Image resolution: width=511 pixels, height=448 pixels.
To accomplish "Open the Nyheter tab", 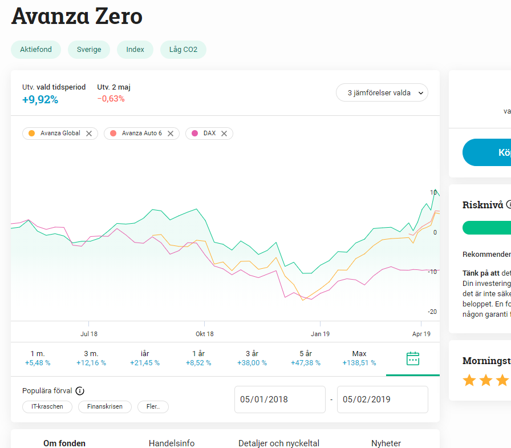I will point(386,443).
